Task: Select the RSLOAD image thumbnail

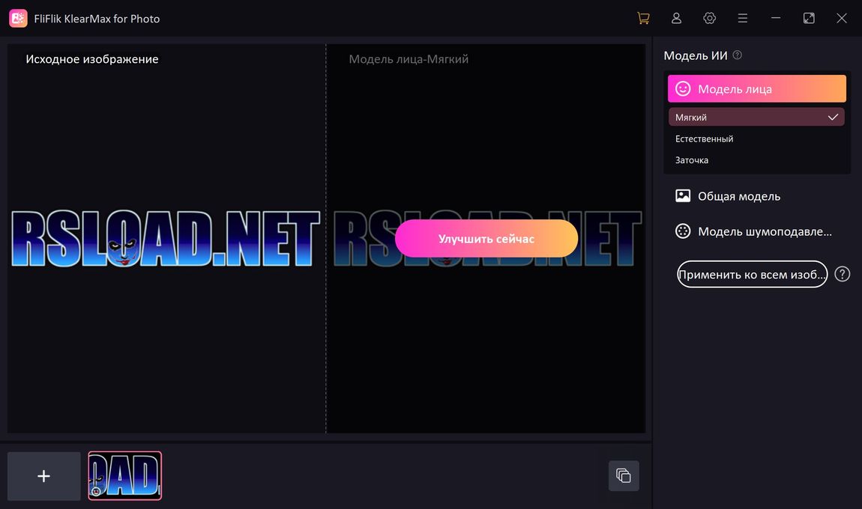Action: [x=125, y=475]
